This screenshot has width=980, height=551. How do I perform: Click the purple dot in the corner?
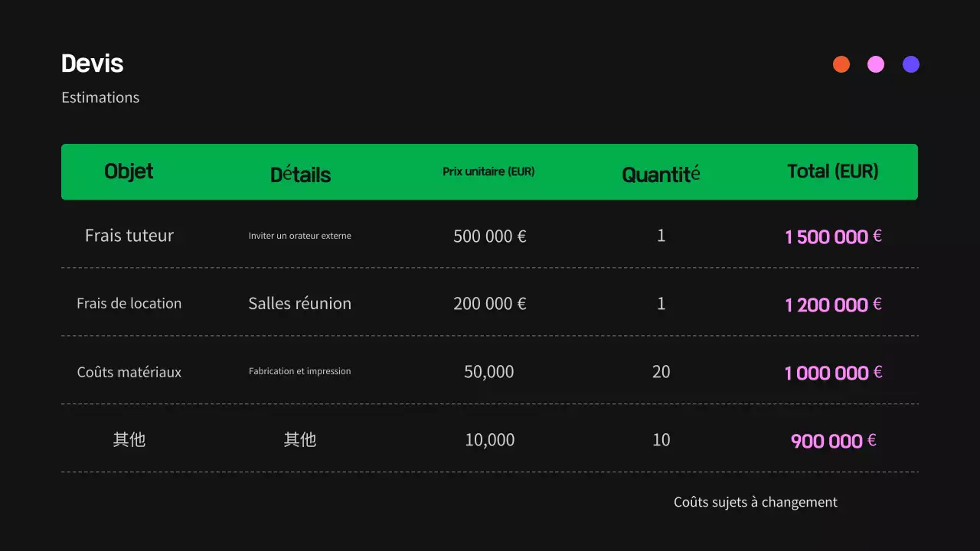[911, 64]
